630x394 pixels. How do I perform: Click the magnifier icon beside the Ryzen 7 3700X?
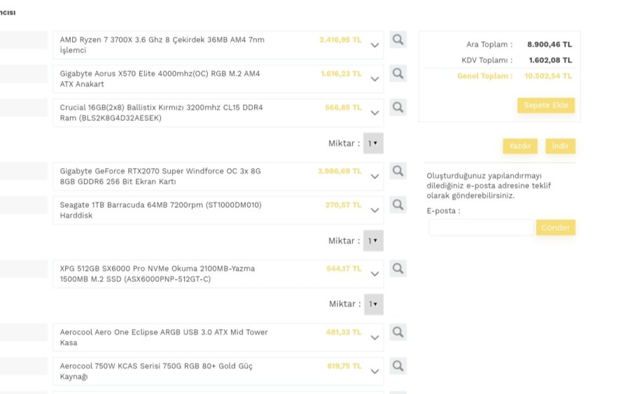click(398, 40)
